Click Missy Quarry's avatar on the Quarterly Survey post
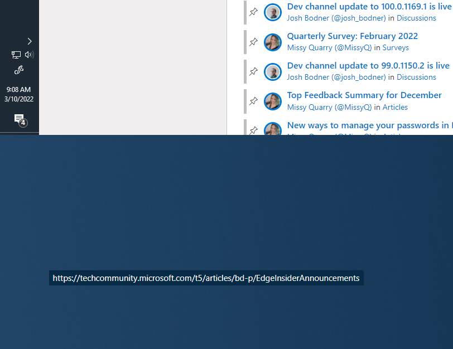 pyautogui.click(x=273, y=42)
